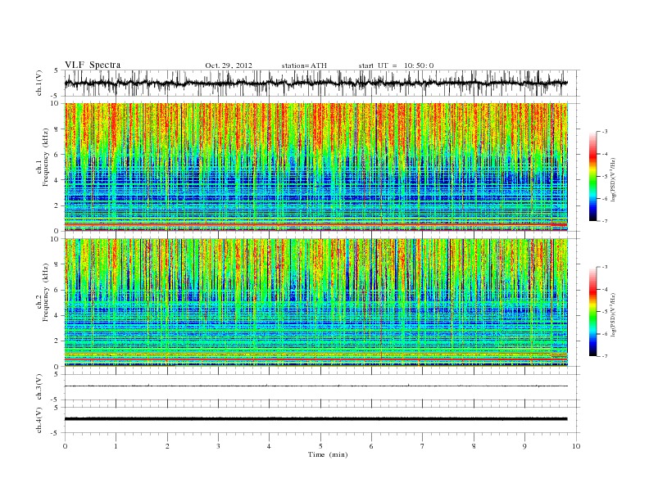Click the "start UT = 10:50:0" header text

coord(396,65)
